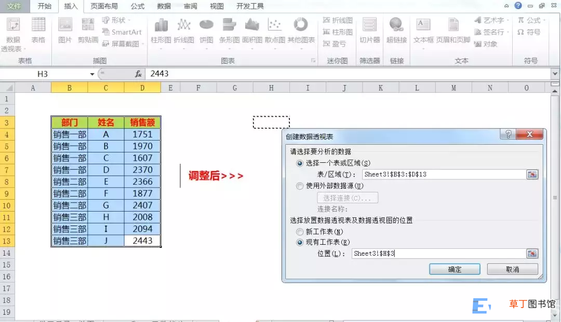This screenshot has height=322, width=561.
Task: Insert a Line chart (折线图)
Action: tap(184, 33)
